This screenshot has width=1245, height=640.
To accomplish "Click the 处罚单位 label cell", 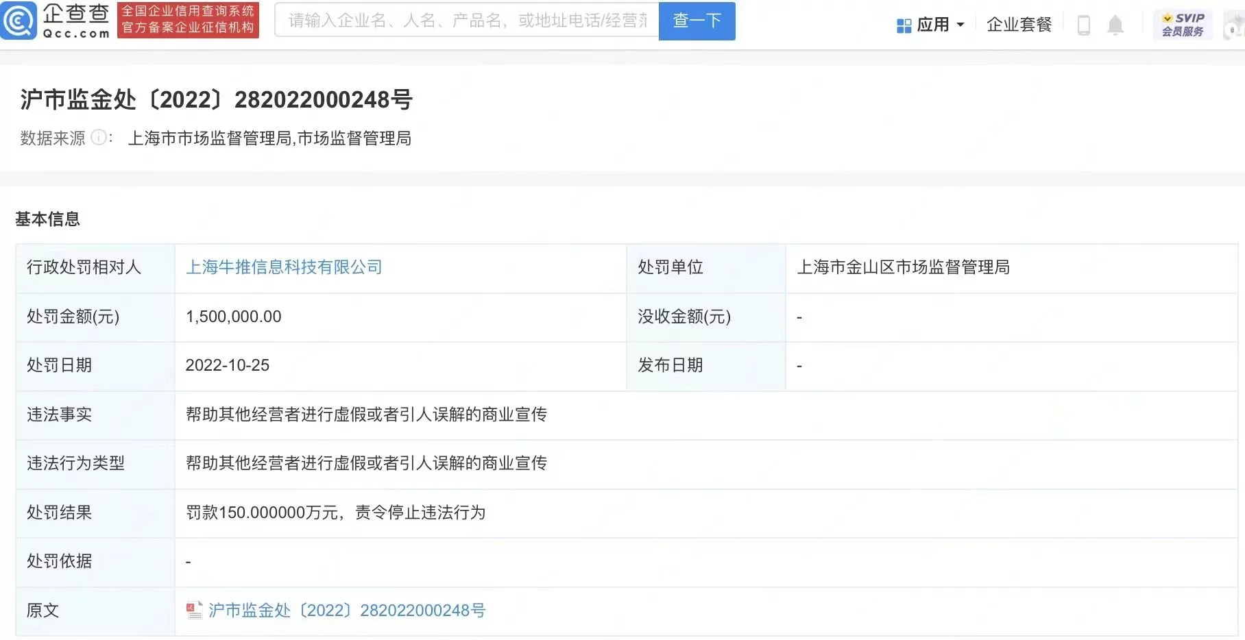I will [705, 268].
